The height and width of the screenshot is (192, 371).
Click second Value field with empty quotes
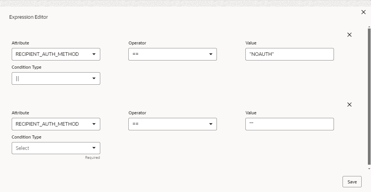click(x=289, y=124)
